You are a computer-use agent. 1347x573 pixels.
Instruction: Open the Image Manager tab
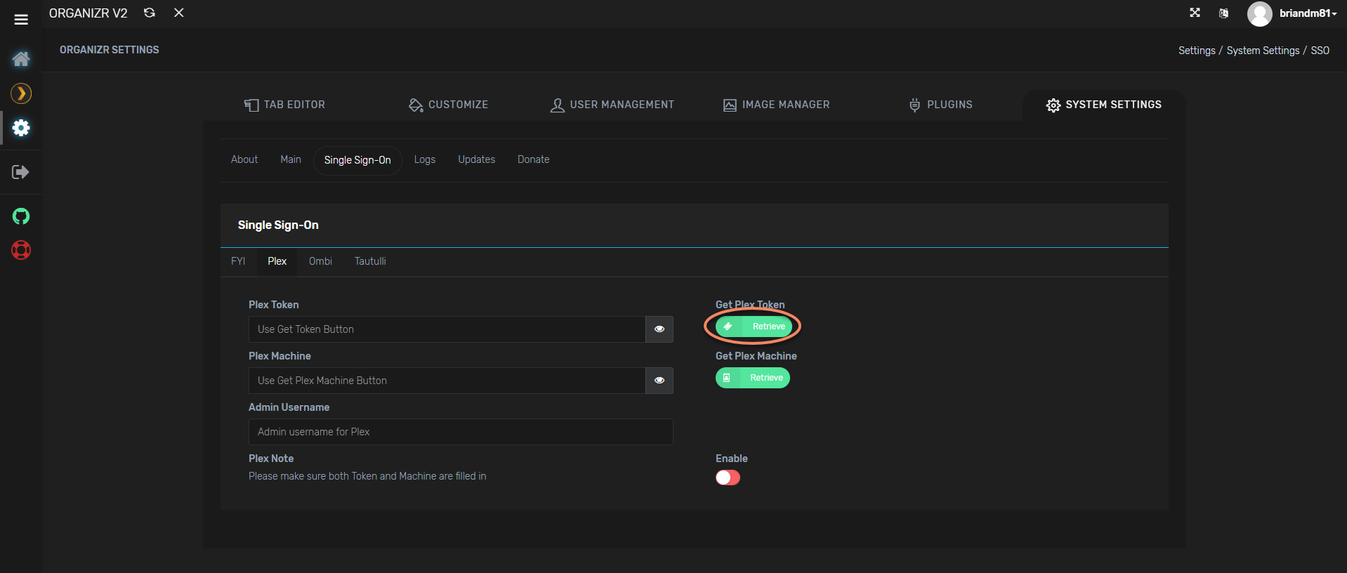(776, 105)
